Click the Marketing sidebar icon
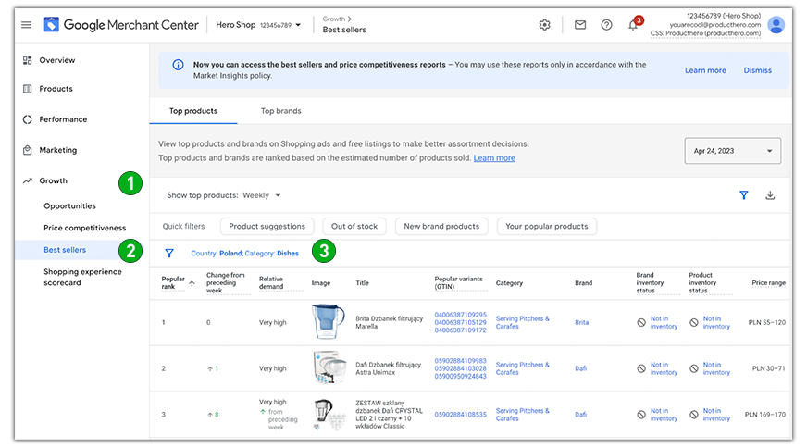Image resolution: width=807 pixels, height=448 pixels. pos(27,150)
